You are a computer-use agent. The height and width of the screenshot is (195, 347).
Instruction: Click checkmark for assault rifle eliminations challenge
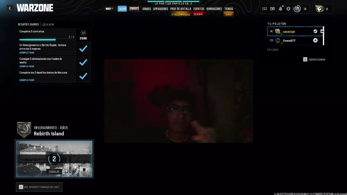[83, 62]
